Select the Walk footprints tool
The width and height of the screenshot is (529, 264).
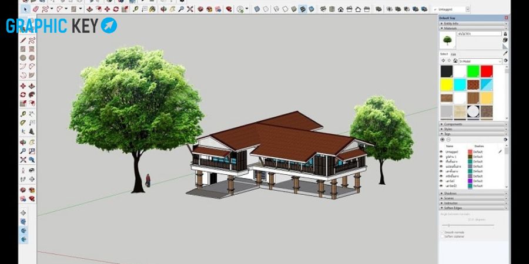(x=23, y=179)
